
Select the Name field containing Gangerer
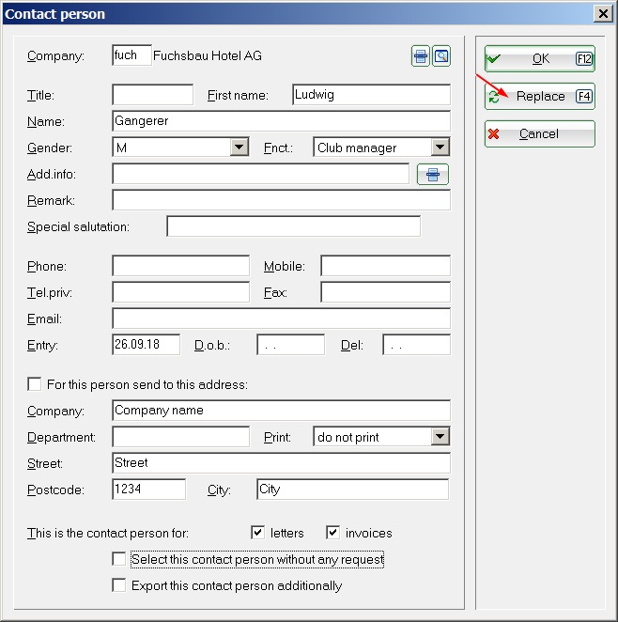pos(281,121)
